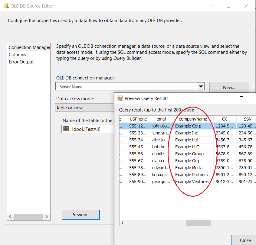256x245 pixels.
Task: Maximize the Preview Query Results window
Action: pyautogui.click(x=241, y=98)
